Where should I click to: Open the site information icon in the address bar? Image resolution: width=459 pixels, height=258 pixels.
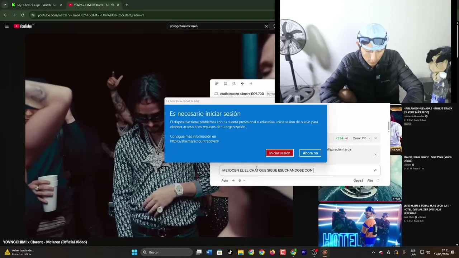33,15
